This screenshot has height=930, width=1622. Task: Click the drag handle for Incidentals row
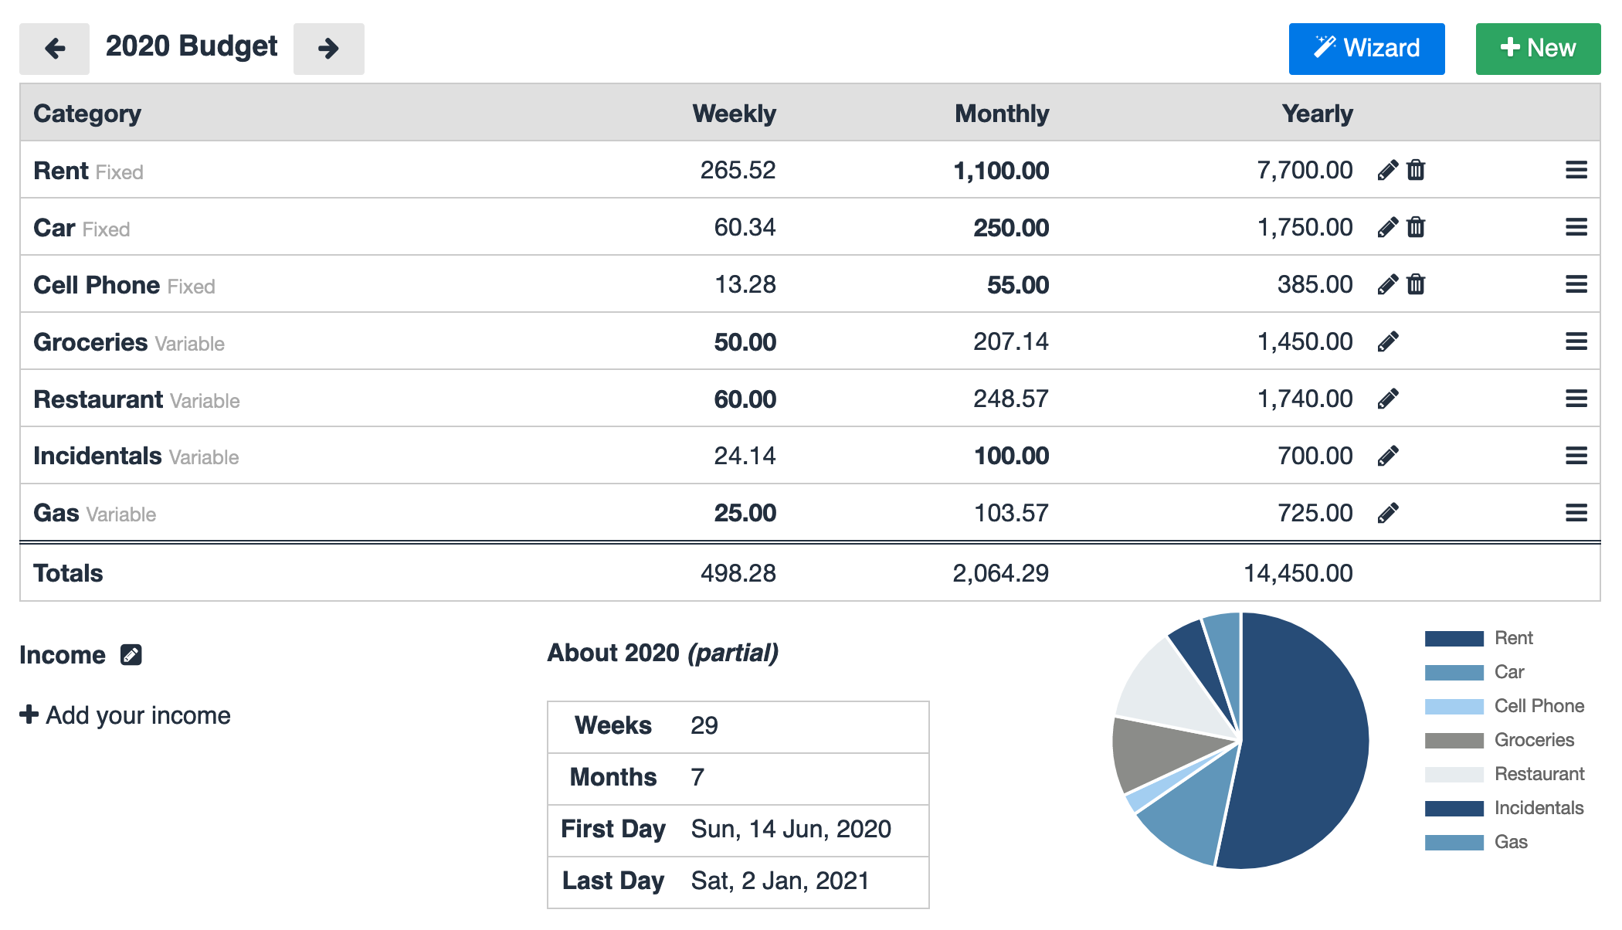pos(1576,456)
